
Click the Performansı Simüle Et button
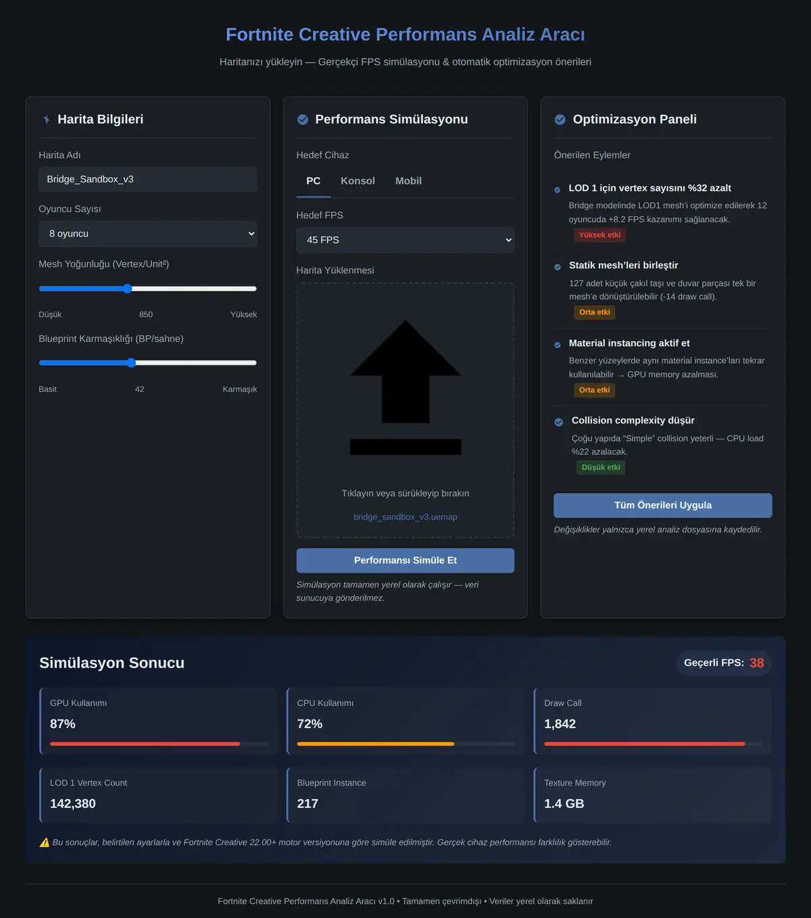405,561
